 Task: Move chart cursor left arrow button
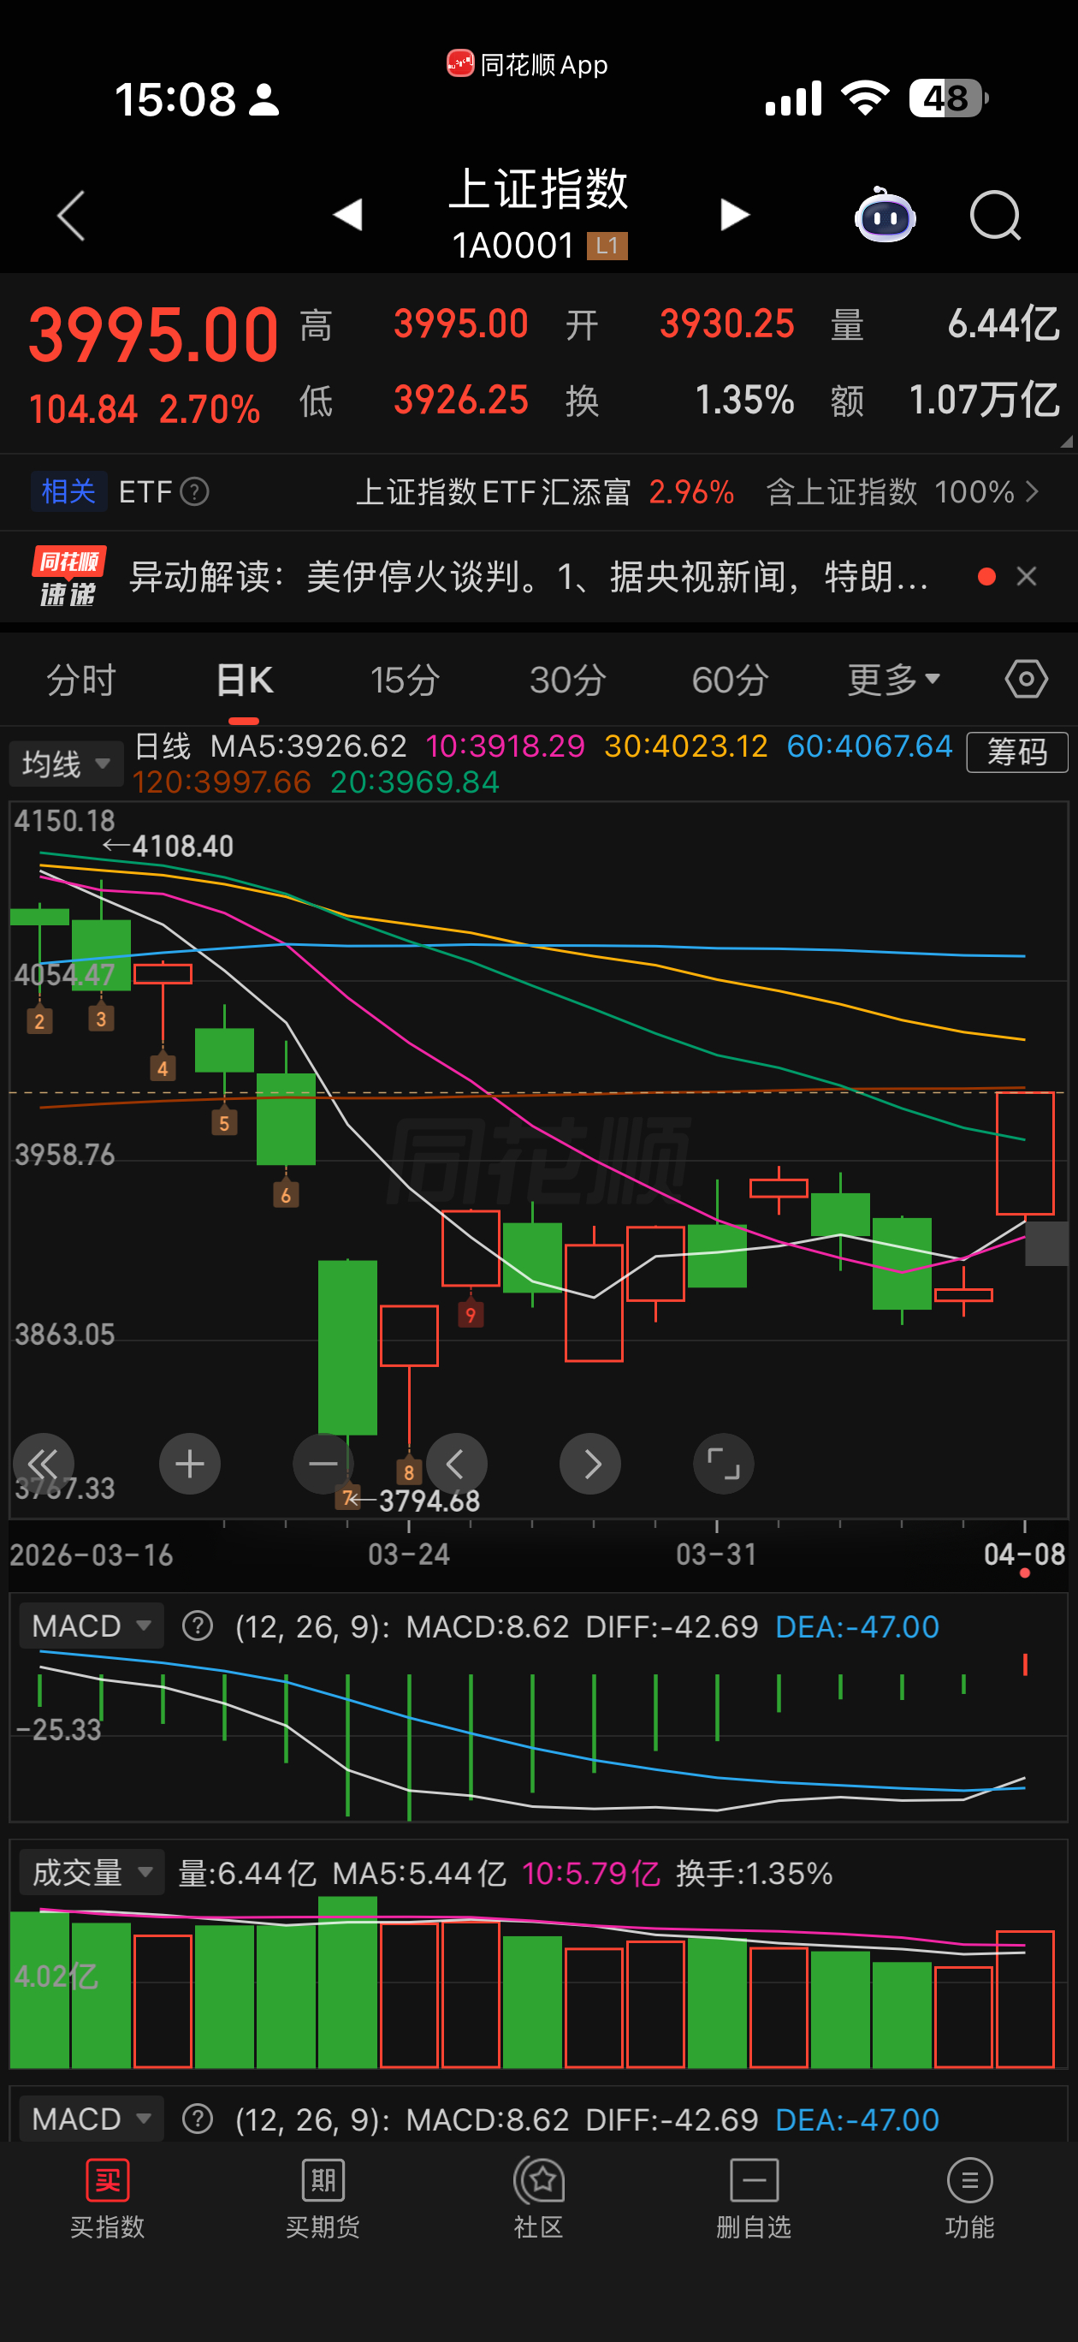point(456,1464)
